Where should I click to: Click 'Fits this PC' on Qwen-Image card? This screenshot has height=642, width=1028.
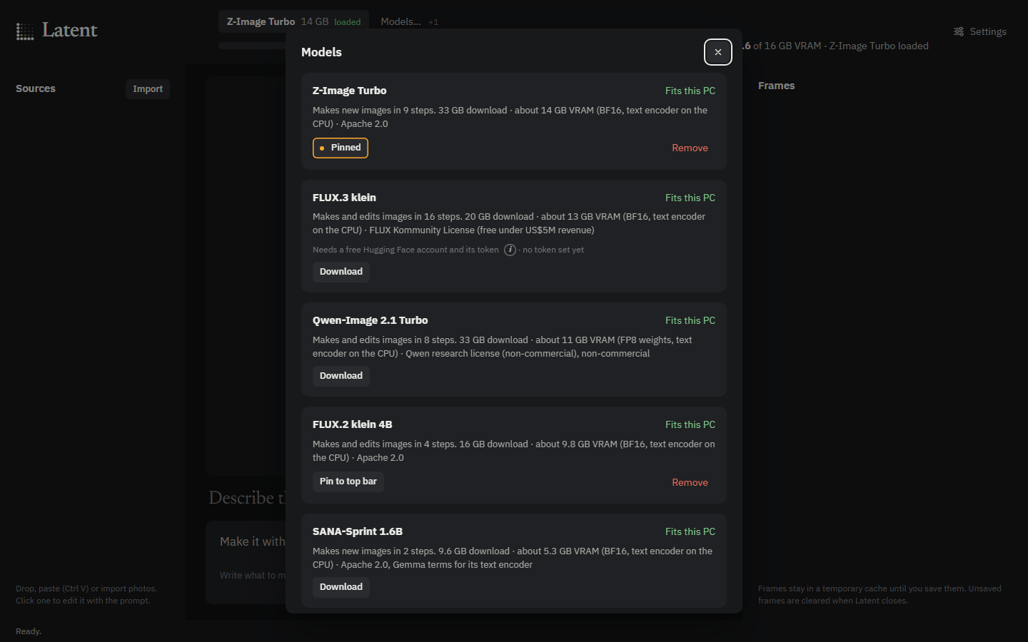coord(690,320)
